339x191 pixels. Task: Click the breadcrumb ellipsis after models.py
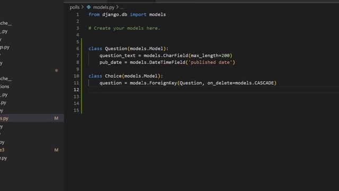tap(122, 7)
